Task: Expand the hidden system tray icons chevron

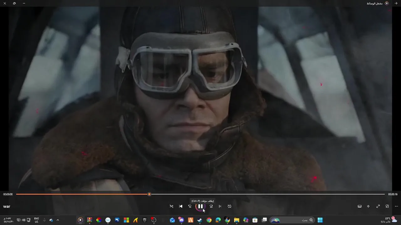Action: pyautogui.click(x=58, y=220)
